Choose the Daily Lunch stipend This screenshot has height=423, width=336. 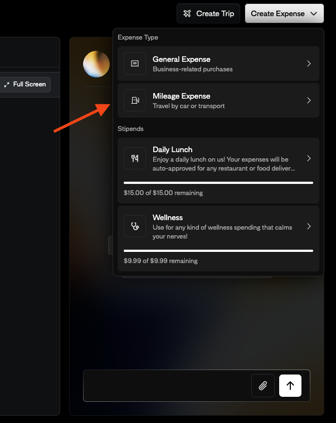click(x=218, y=171)
